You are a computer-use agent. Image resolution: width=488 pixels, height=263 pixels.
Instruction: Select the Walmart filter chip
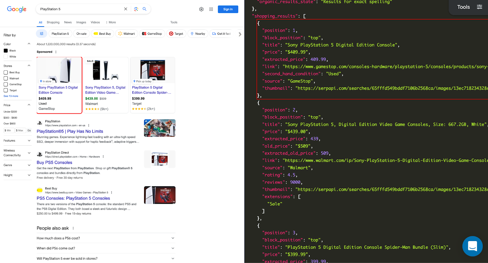[127, 34]
